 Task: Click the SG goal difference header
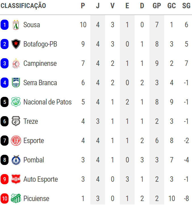pos(186,6)
